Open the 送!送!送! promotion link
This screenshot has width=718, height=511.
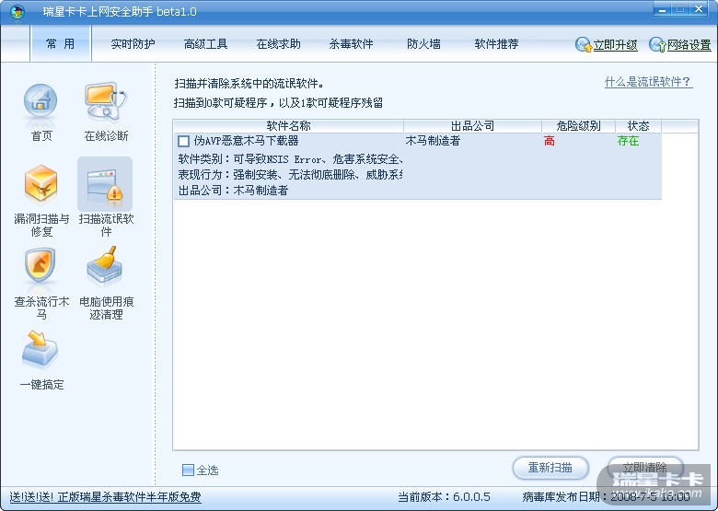point(105,497)
